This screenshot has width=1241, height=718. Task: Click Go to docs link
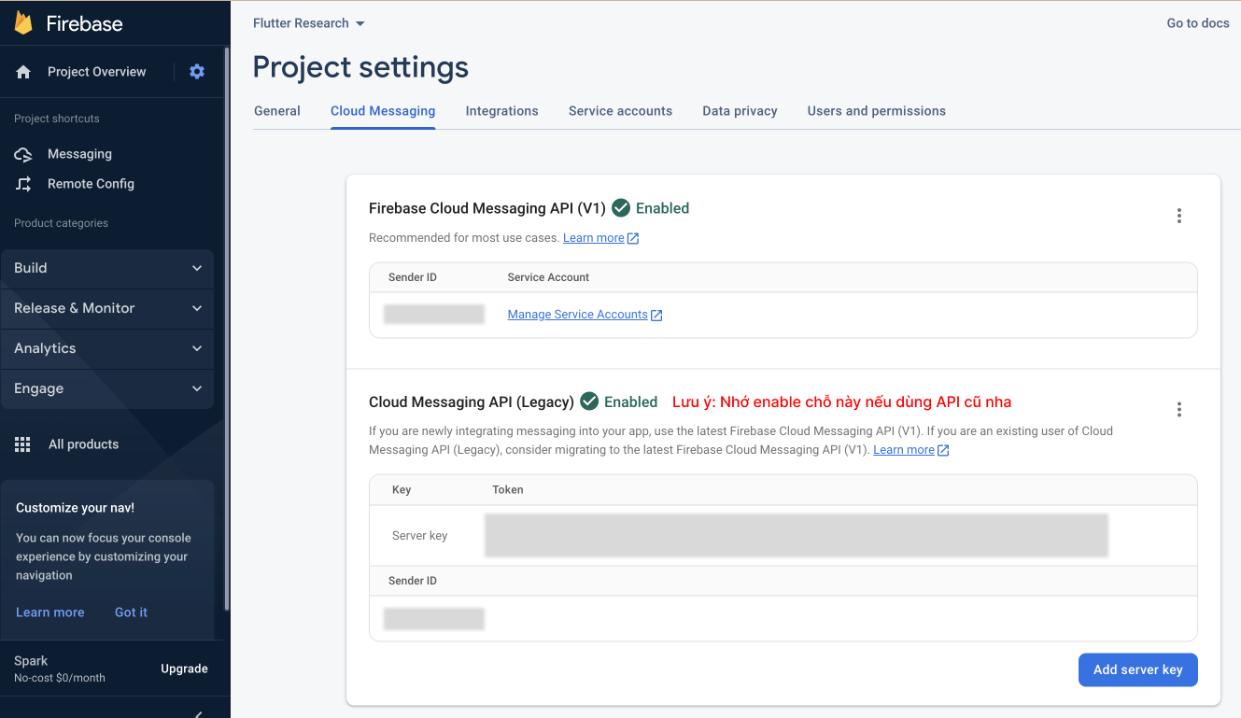click(x=1197, y=23)
